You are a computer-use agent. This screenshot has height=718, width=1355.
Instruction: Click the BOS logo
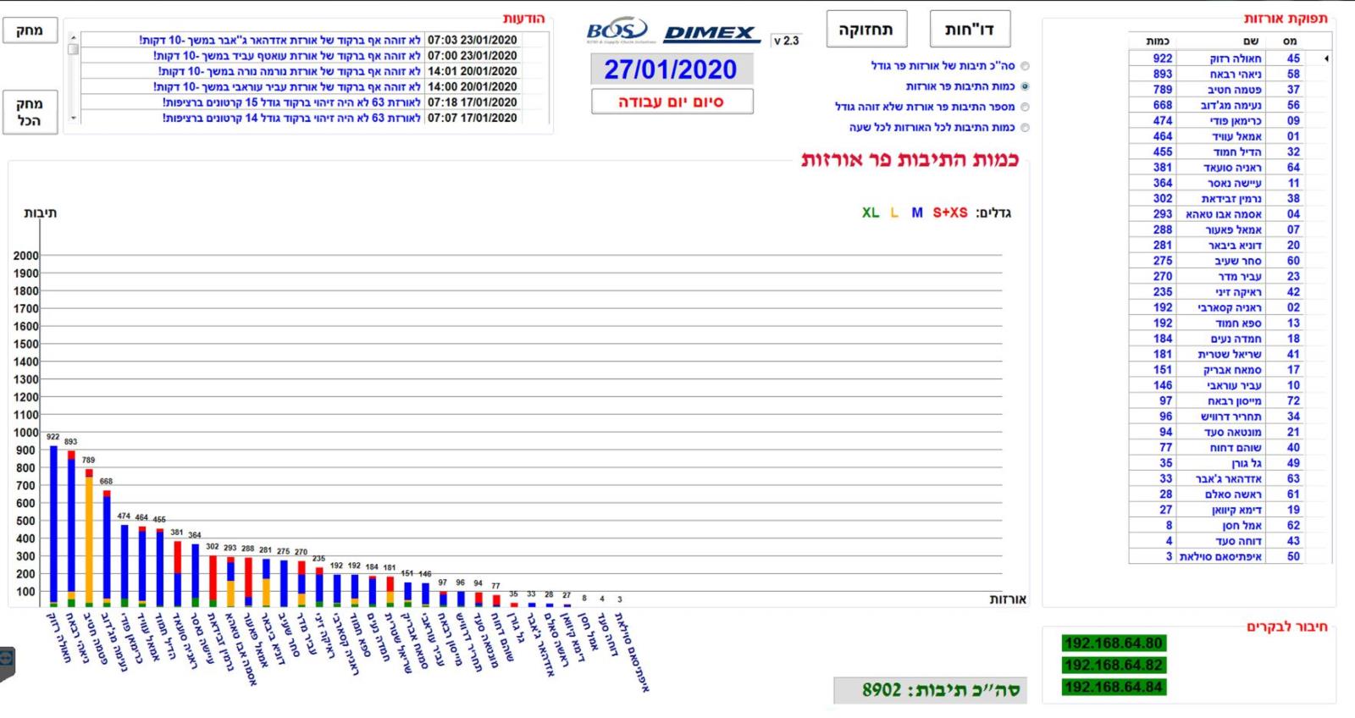[617, 31]
